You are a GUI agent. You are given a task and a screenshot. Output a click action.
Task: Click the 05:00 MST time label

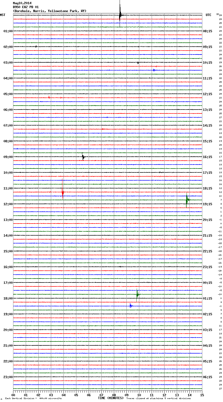[8, 94]
